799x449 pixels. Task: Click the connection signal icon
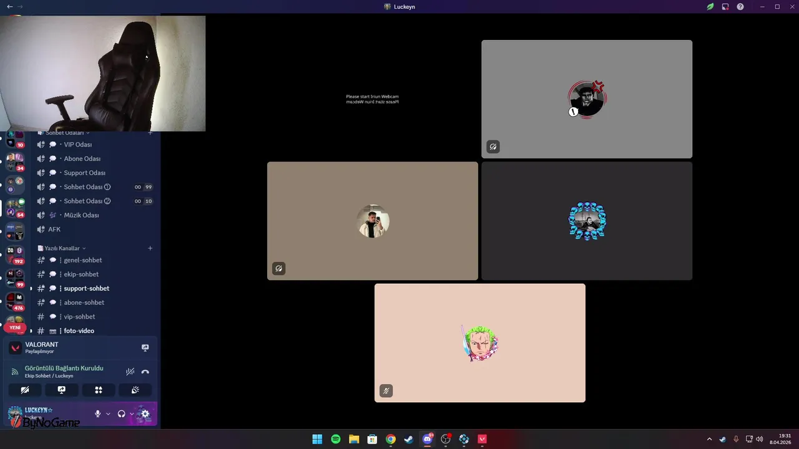[15, 372]
